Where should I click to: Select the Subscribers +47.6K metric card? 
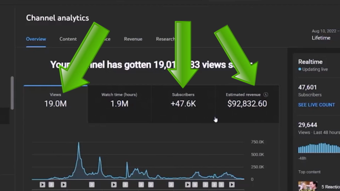(x=183, y=104)
